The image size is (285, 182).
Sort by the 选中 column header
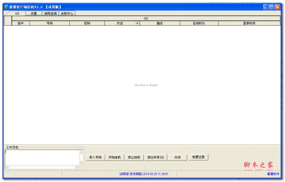coord(20,23)
